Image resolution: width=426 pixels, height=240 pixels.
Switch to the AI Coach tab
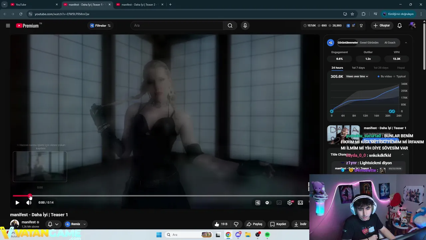390,43
